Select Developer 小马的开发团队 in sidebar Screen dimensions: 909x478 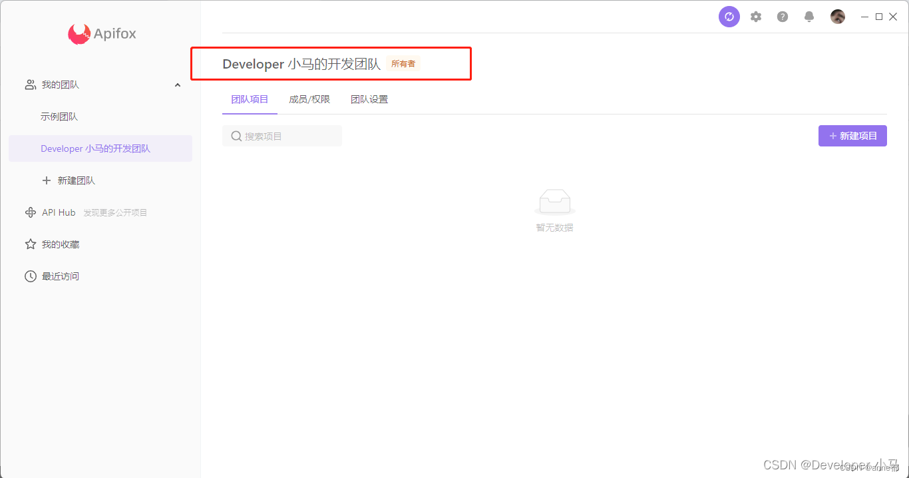coord(100,148)
